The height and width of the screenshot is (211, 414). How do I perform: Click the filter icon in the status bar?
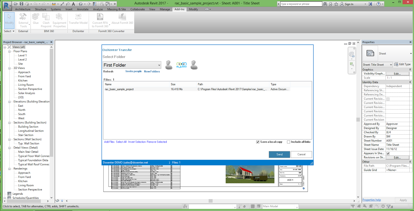pyautogui.click(x=388, y=206)
